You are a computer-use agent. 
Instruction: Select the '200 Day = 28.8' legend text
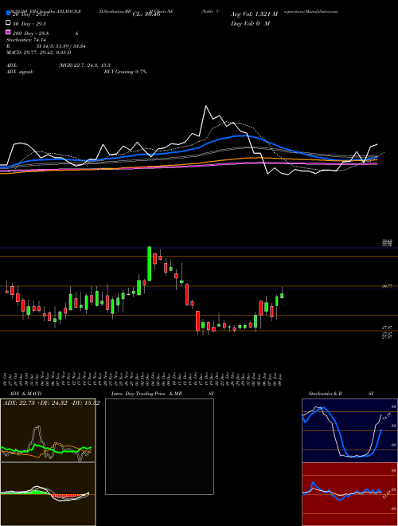coord(31,33)
